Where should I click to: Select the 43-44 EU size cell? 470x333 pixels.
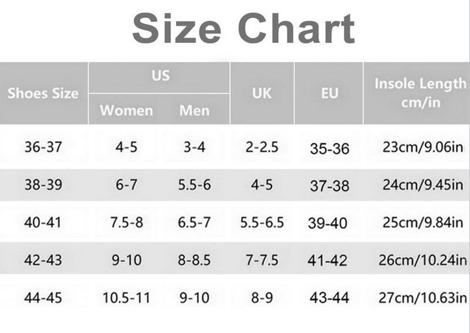pos(329,298)
